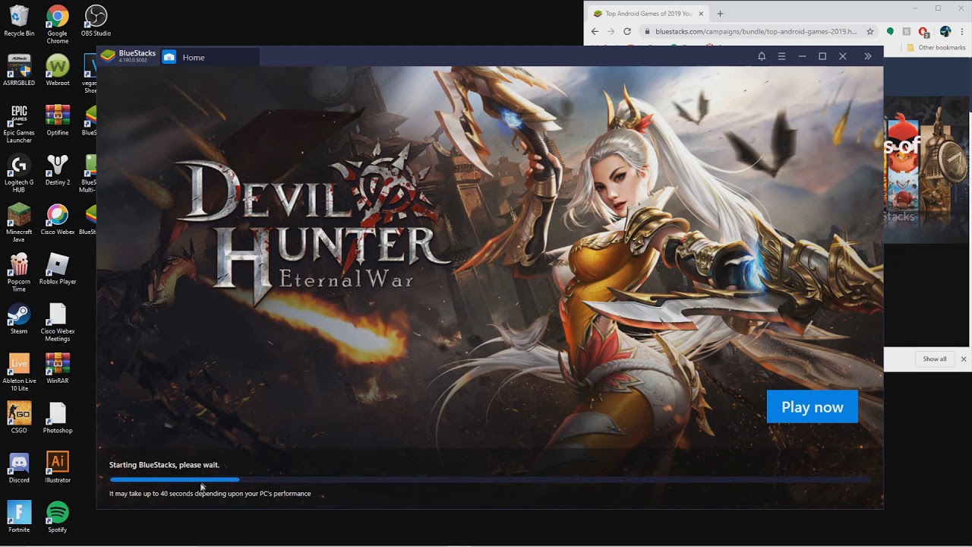
Task: Open Chrome's three-dot menu
Action: [x=962, y=32]
